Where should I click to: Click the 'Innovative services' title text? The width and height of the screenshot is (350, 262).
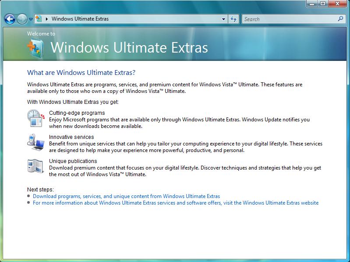click(71, 137)
